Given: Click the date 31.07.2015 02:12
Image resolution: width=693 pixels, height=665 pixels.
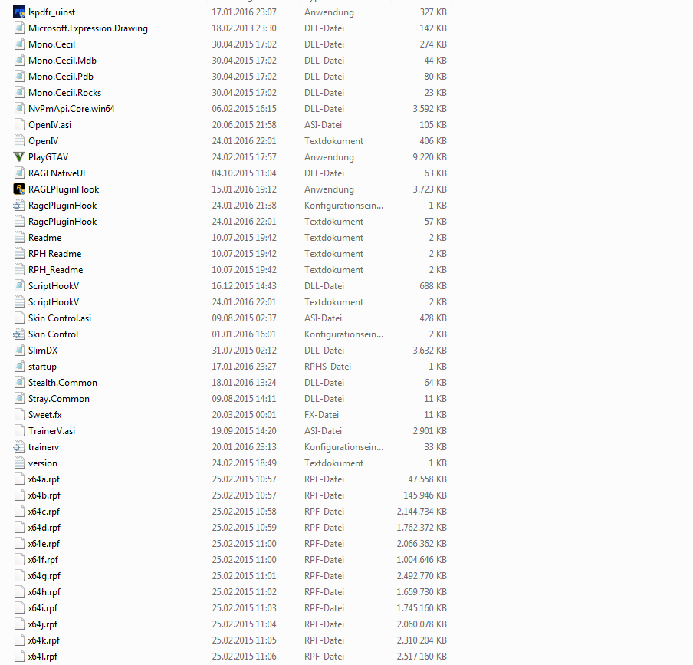Looking at the screenshot, I should pos(244,351).
